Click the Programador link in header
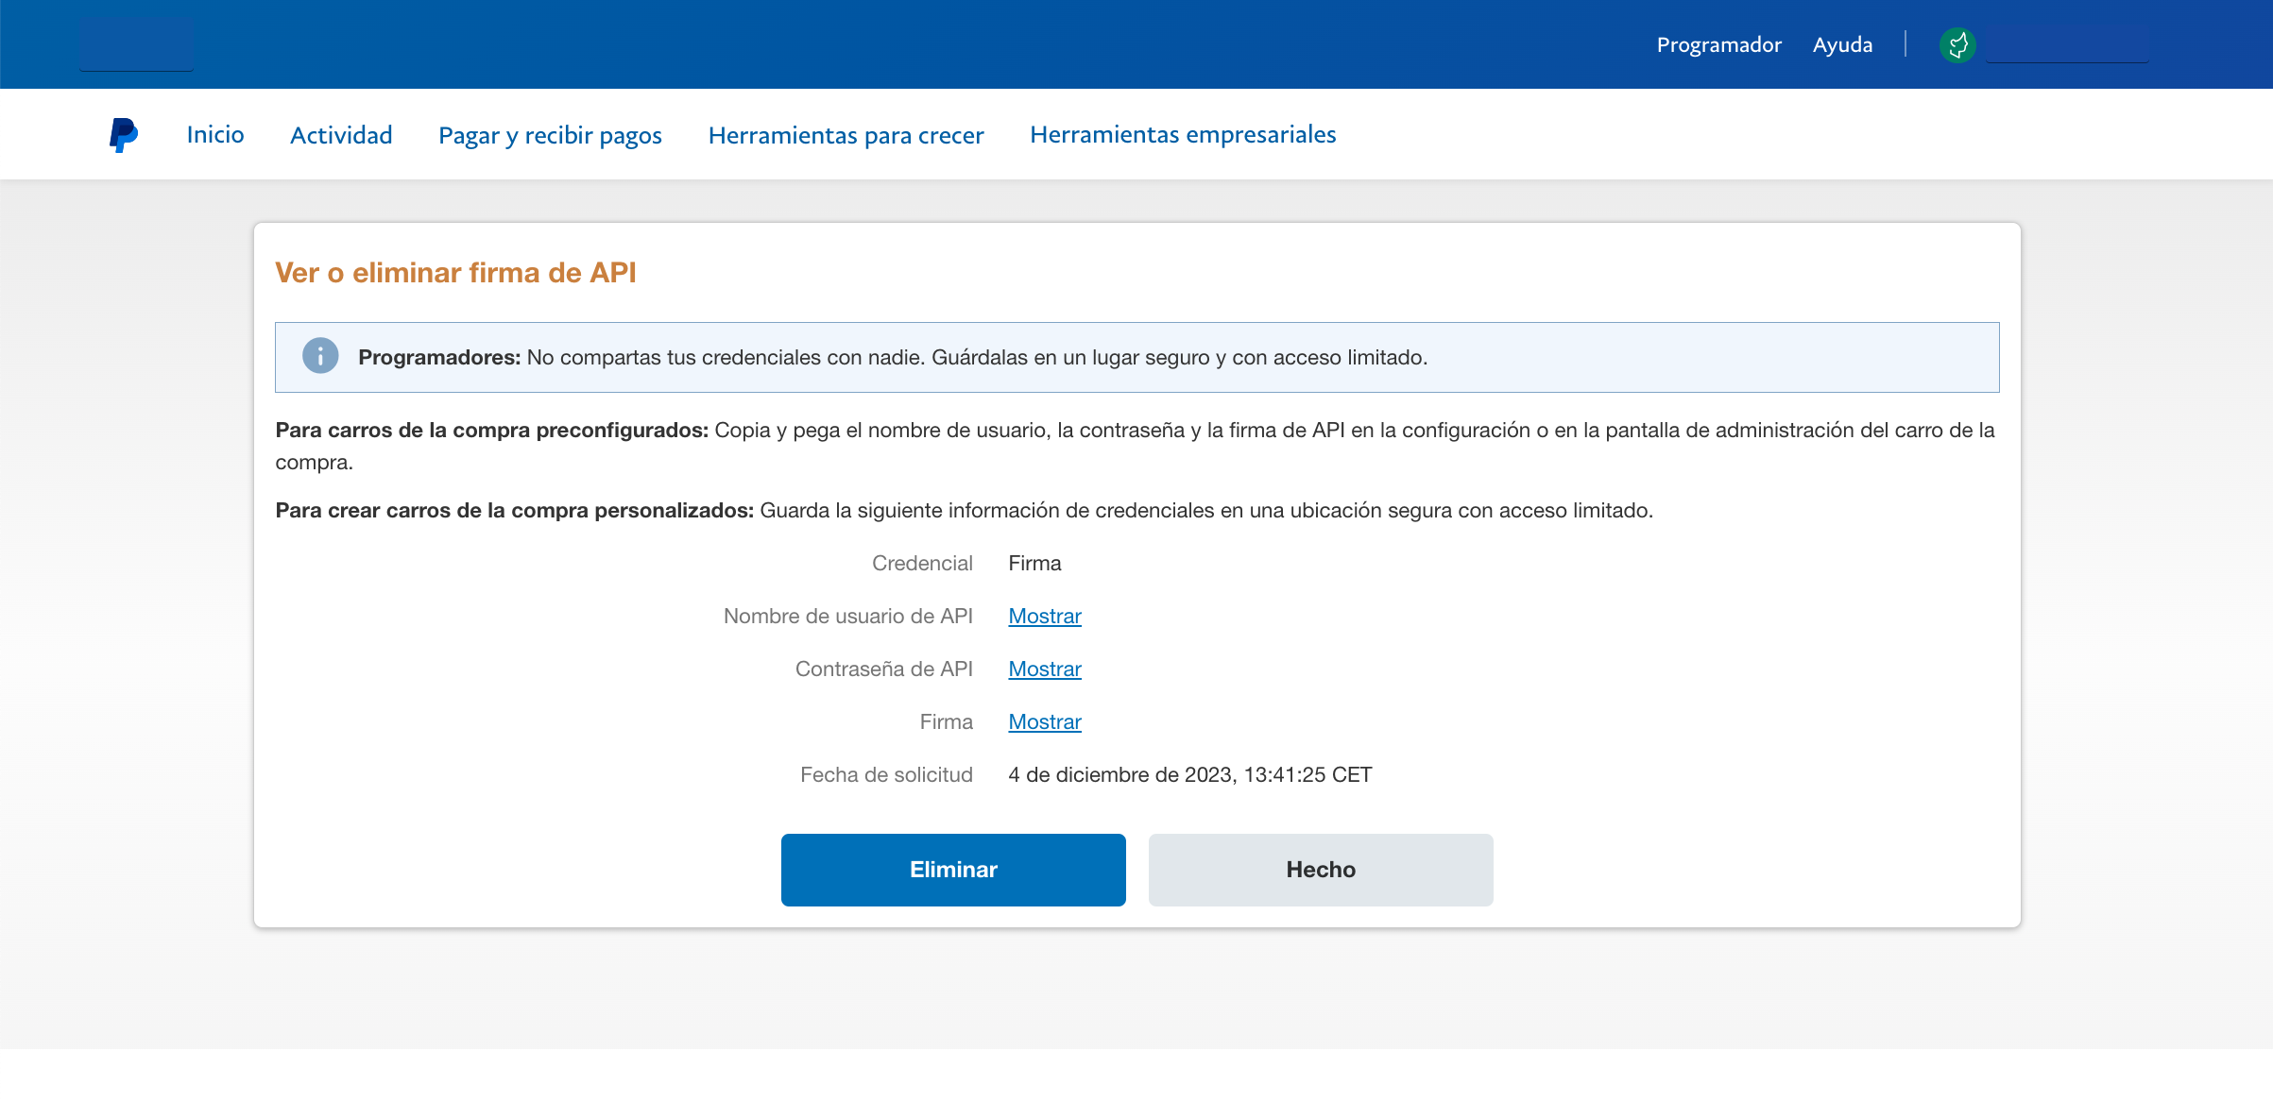Viewport: 2273px width, 1101px height. pyautogui.click(x=1718, y=44)
